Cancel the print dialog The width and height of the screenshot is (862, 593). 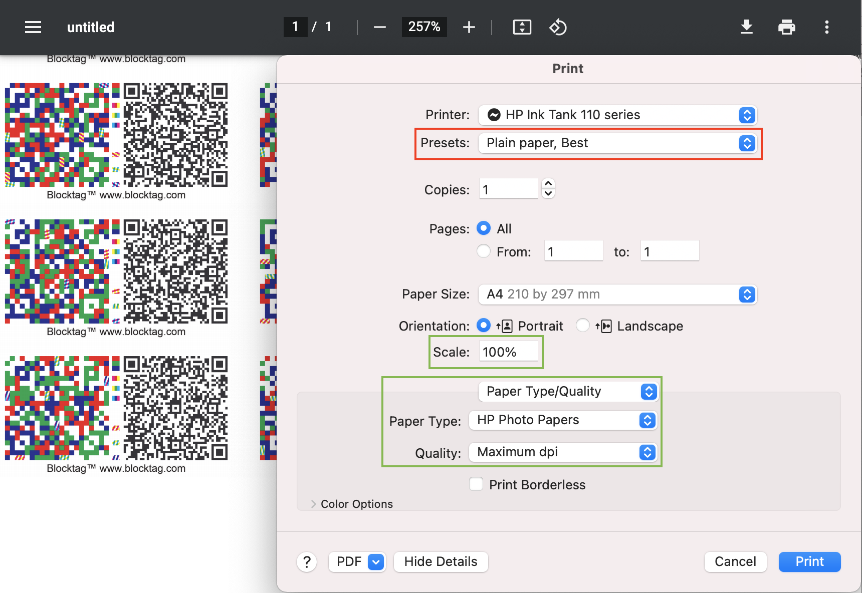coord(735,561)
